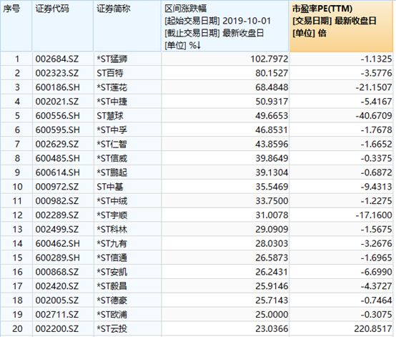
Task: Click the ST慧球 PE value -40.6709
Action: [374, 116]
